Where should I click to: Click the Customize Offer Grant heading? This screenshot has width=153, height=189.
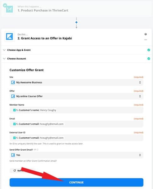pos(26,70)
